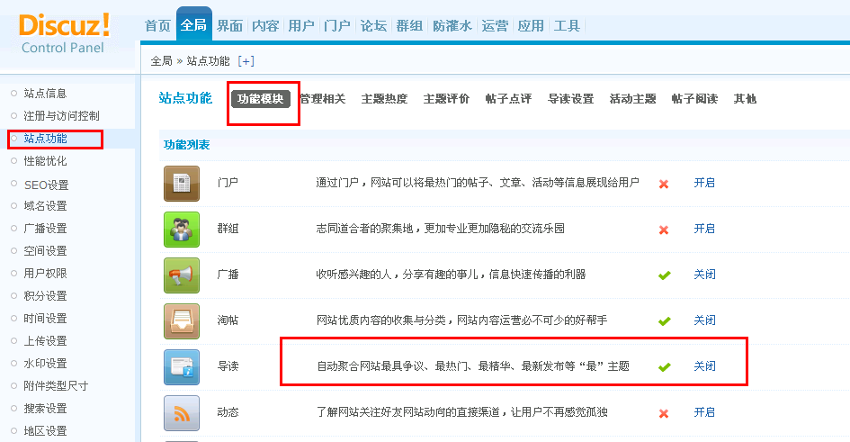
Task: Switch to the 主题评价 sub-tab
Action: pos(446,99)
